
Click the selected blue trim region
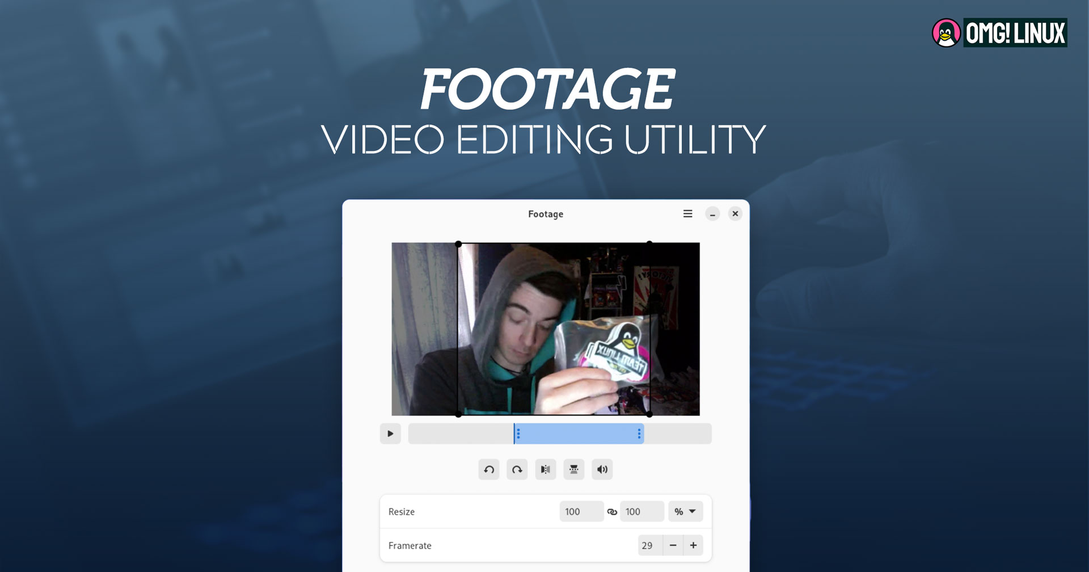coord(579,434)
